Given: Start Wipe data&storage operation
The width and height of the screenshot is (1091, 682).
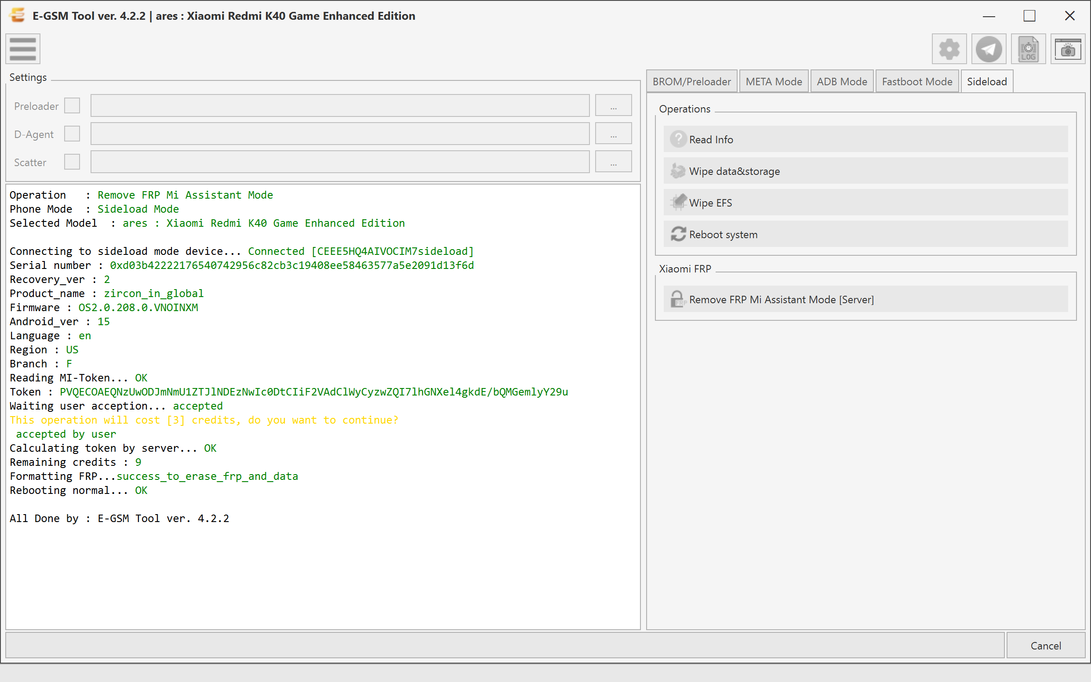Looking at the screenshot, I should coord(866,171).
